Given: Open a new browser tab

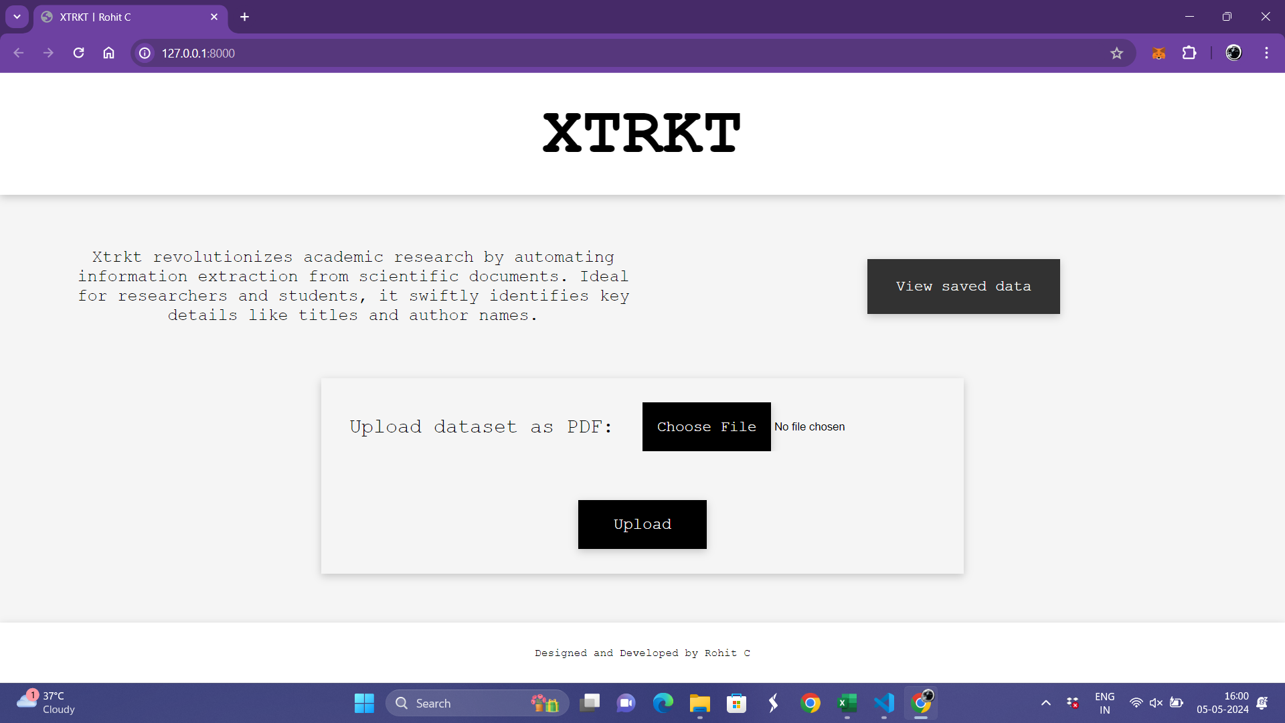Looking at the screenshot, I should (244, 17).
